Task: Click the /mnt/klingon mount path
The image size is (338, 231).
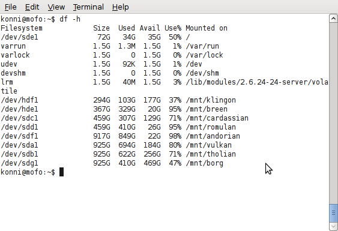Action: (x=211, y=100)
